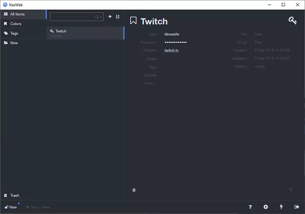Click the Tags field label in details

coord(152,67)
